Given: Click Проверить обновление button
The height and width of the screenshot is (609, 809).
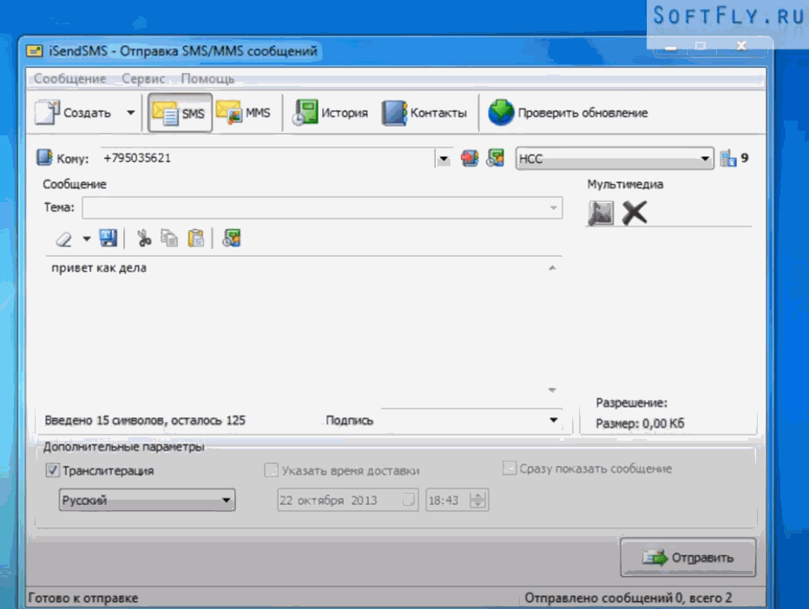Looking at the screenshot, I should coord(568,113).
